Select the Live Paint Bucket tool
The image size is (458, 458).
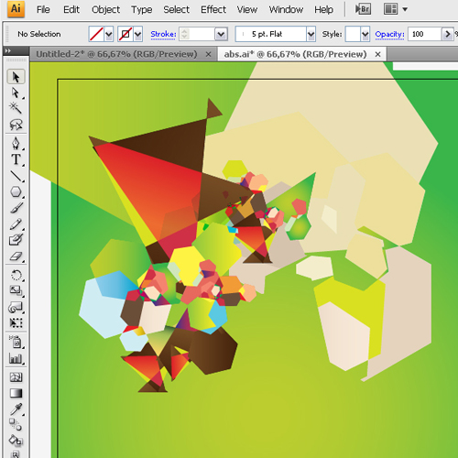[16, 441]
